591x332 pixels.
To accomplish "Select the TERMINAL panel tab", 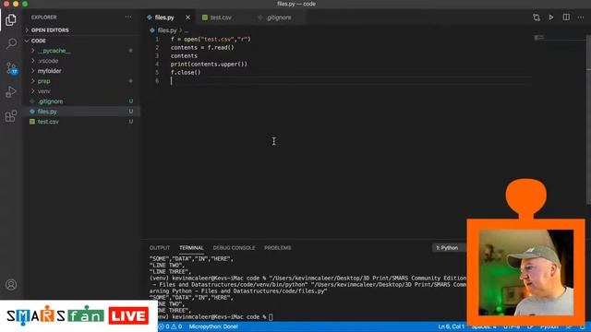I will [191, 248].
